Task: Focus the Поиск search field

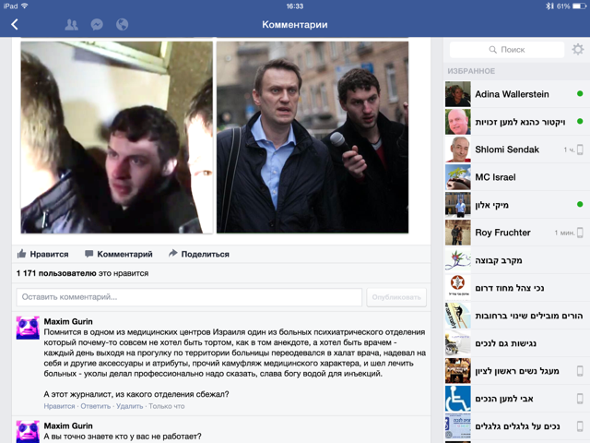Action: coord(507,50)
